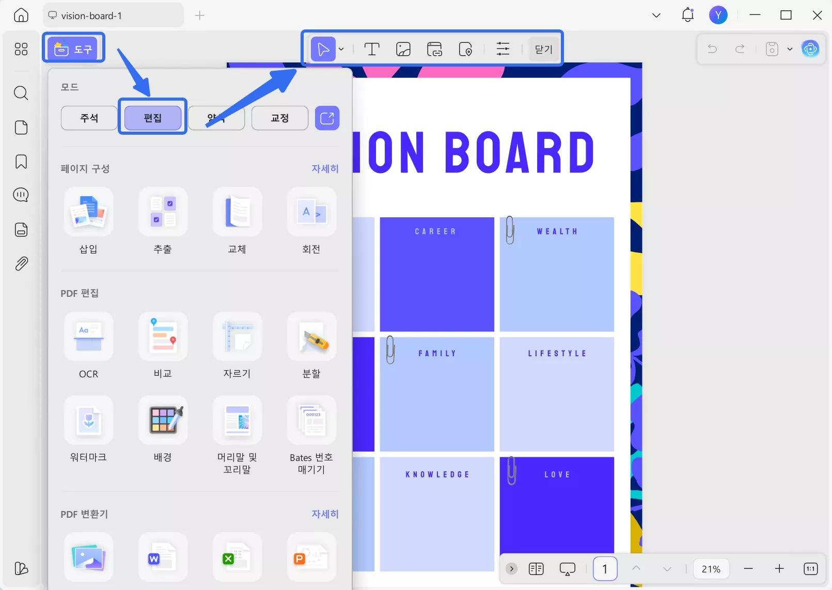Click the 추출 page extract icon

163,212
